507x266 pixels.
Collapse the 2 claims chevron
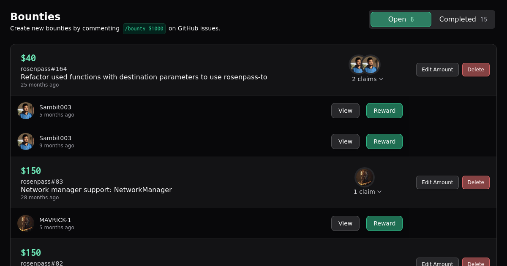point(381,79)
